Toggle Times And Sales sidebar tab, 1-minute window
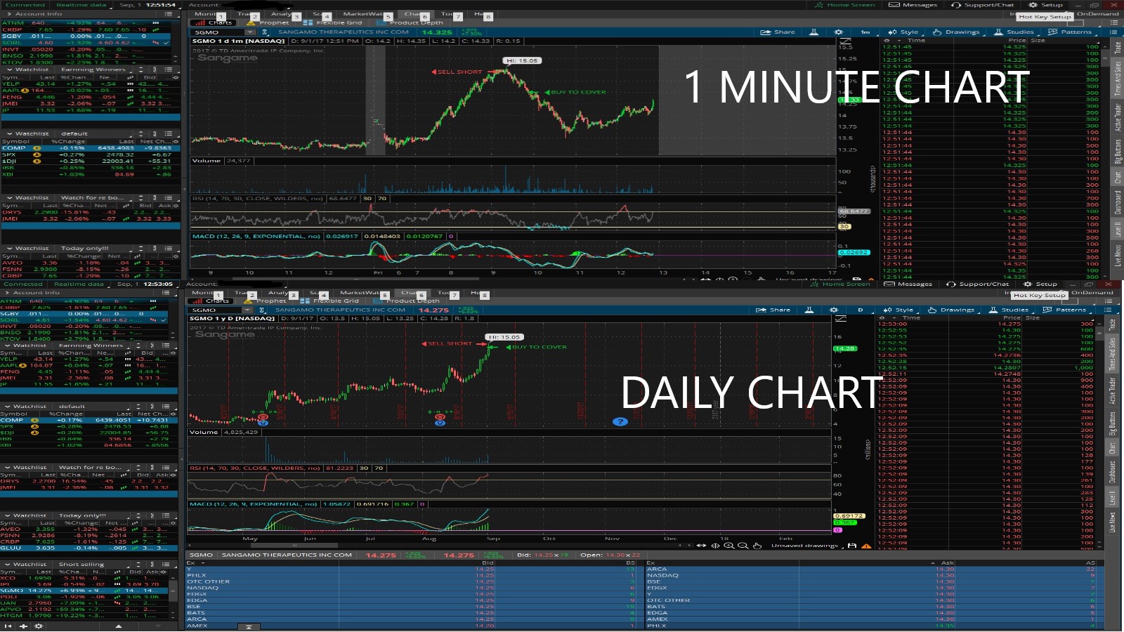Image resolution: width=1124 pixels, height=632 pixels. coord(1118,78)
